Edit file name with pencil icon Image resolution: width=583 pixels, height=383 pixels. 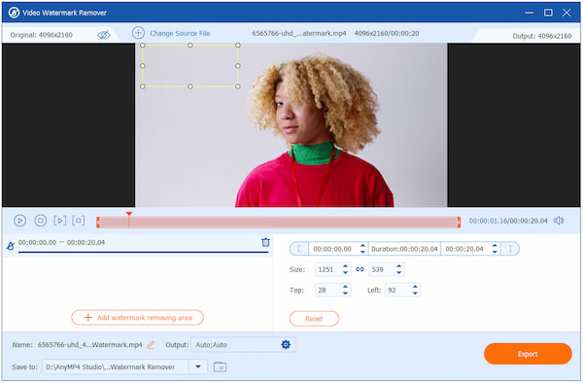[x=151, y=345]
